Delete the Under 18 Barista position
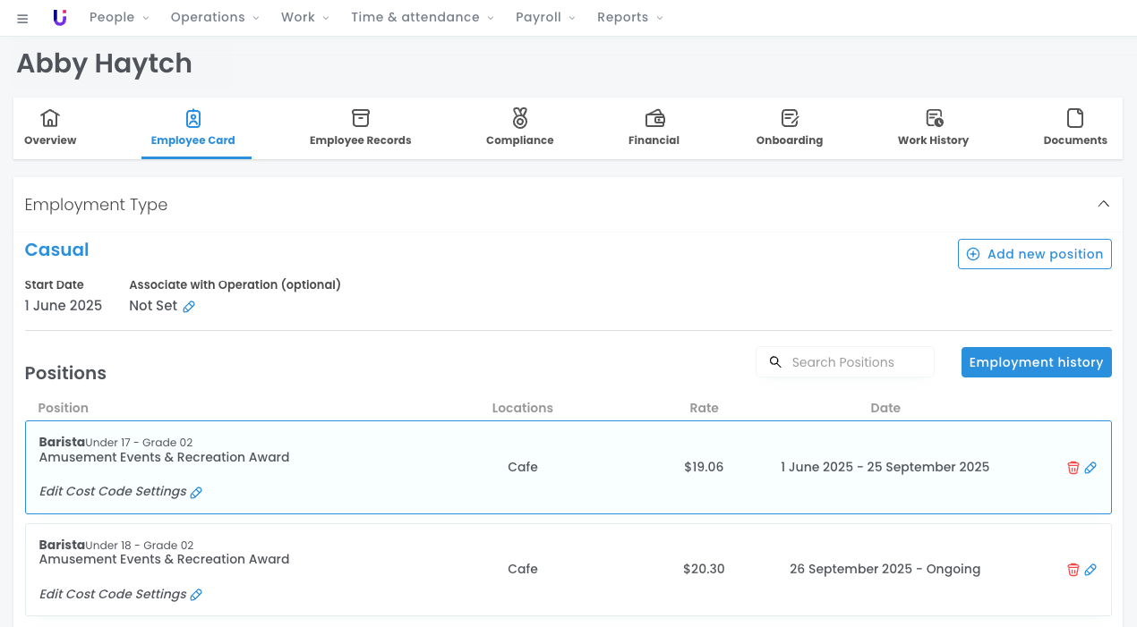Screen dimensions: 1137x627 [x=1073, y=570]
